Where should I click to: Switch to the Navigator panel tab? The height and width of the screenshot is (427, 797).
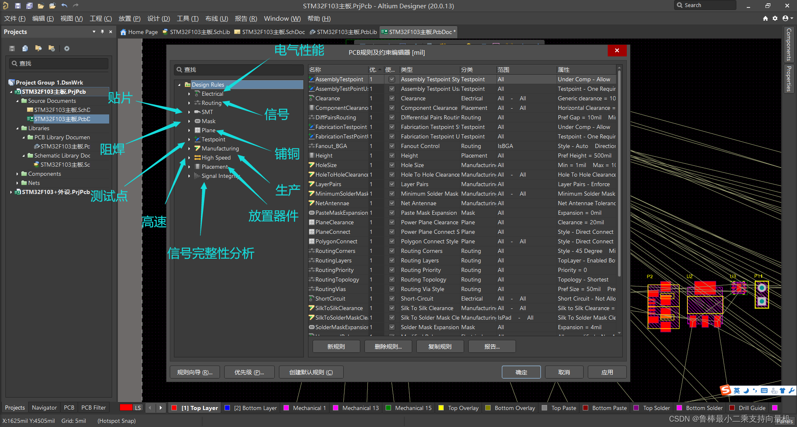[44, 408]
